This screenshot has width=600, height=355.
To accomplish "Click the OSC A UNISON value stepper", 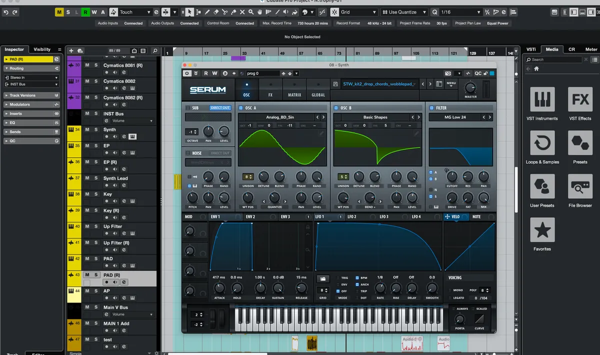I will point(247,177).
